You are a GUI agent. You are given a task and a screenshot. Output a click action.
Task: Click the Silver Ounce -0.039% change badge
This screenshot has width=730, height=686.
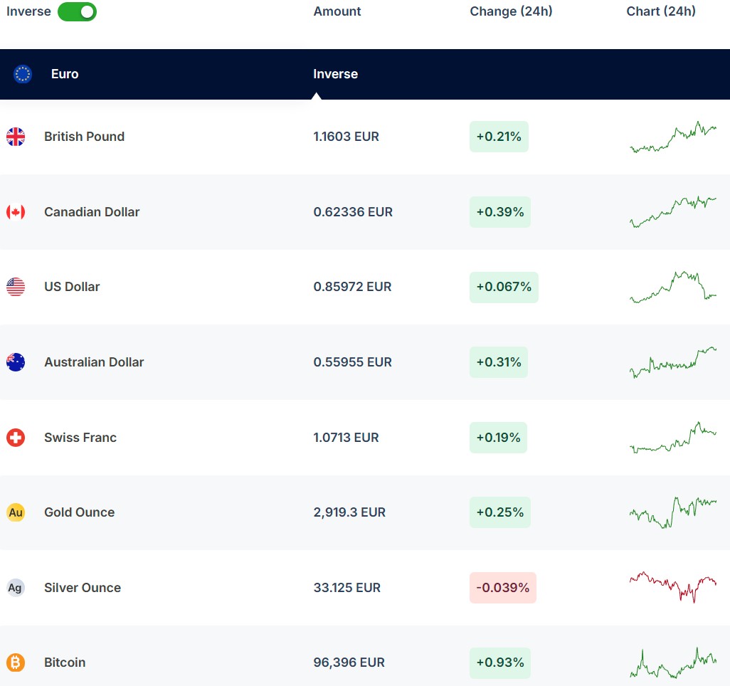point(502,588)
